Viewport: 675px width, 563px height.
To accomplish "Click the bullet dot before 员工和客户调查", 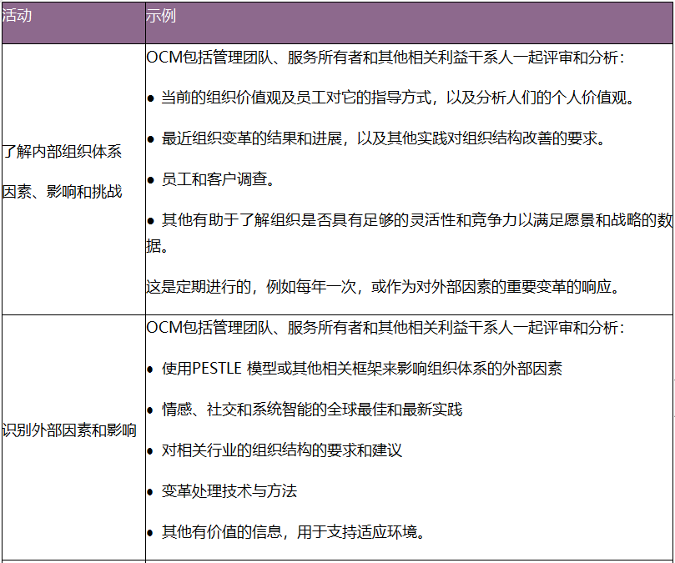I will point(150,180).
